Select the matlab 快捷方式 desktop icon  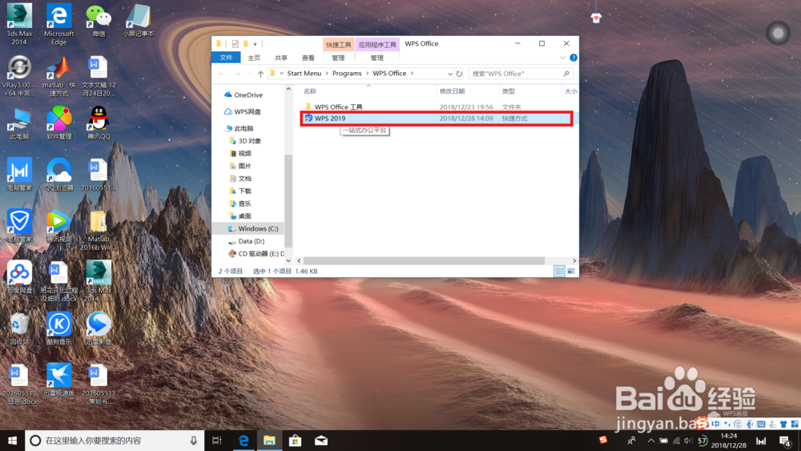click(58, 75)
